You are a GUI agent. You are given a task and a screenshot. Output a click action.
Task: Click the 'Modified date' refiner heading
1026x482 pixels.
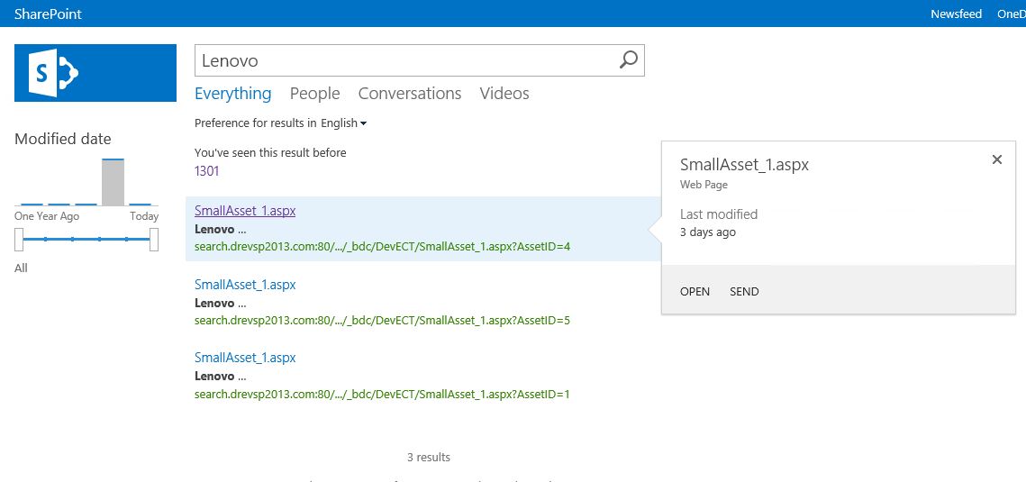(63, 139)
